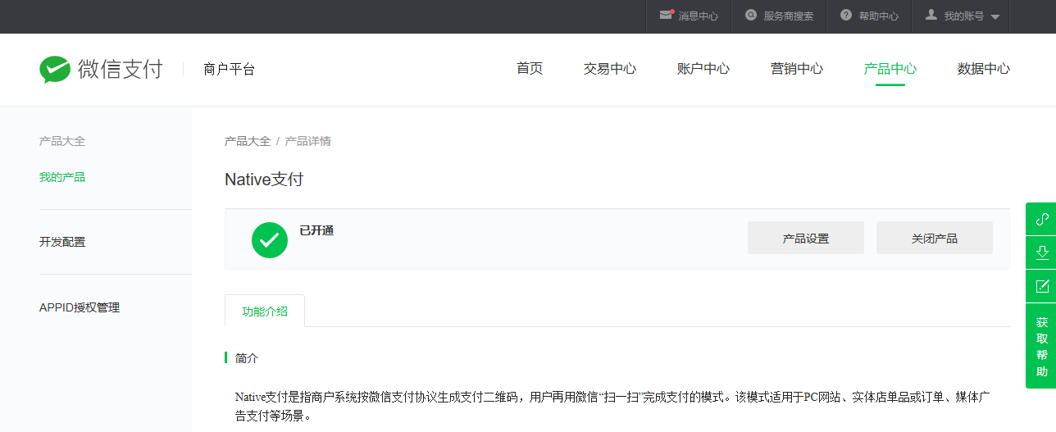The height and width of the screenshot is (432, 1056).
Task: Open 服务商搜索 in the top bar
Action: pyautogui.click(x=789, y=16)
